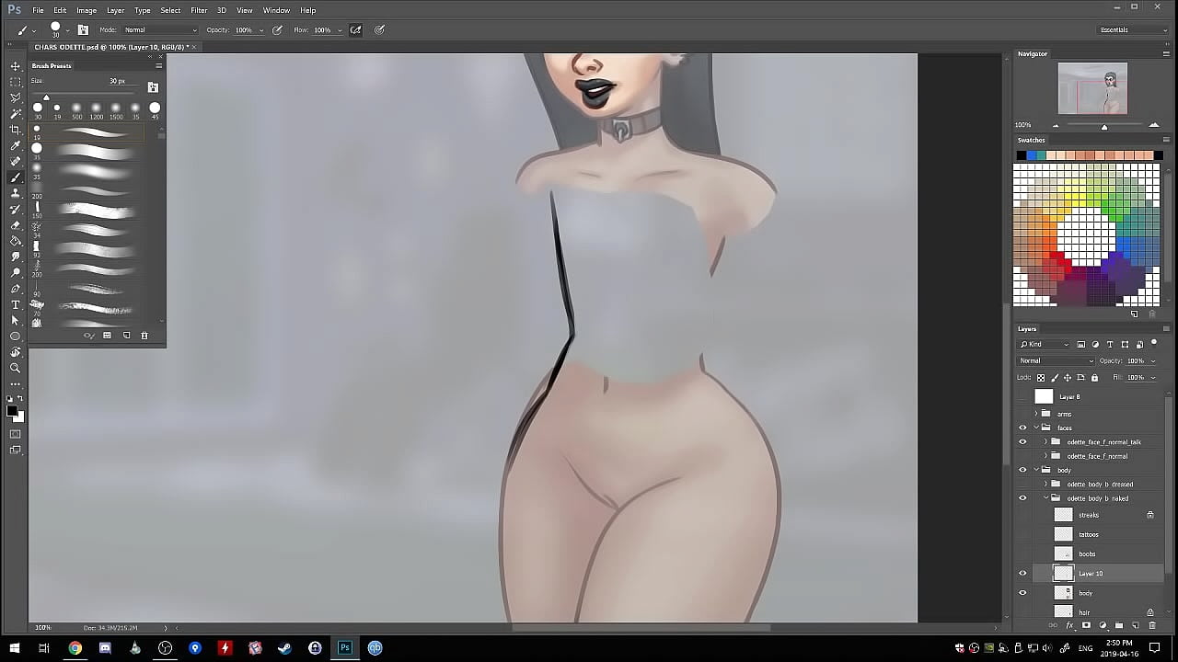Open the Essentials workspace switcher
This screenshot has height=662, width=1178.
point(1133,29)
